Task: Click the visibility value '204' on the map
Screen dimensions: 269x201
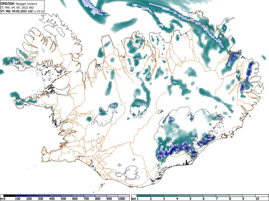Action: coord(171,119)
